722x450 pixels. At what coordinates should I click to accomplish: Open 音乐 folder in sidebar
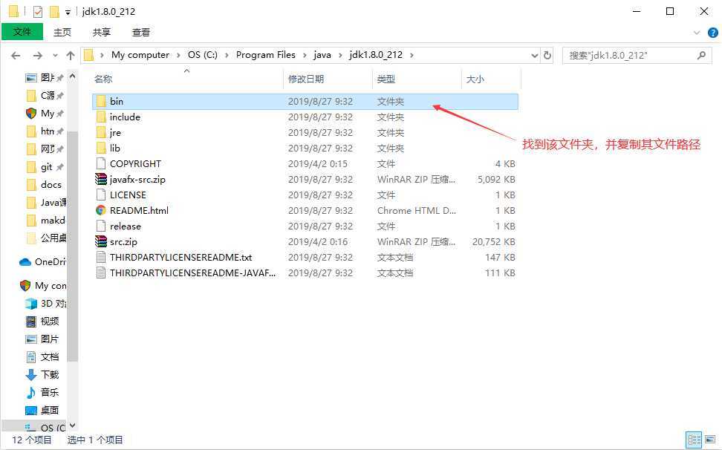[43, 393]
